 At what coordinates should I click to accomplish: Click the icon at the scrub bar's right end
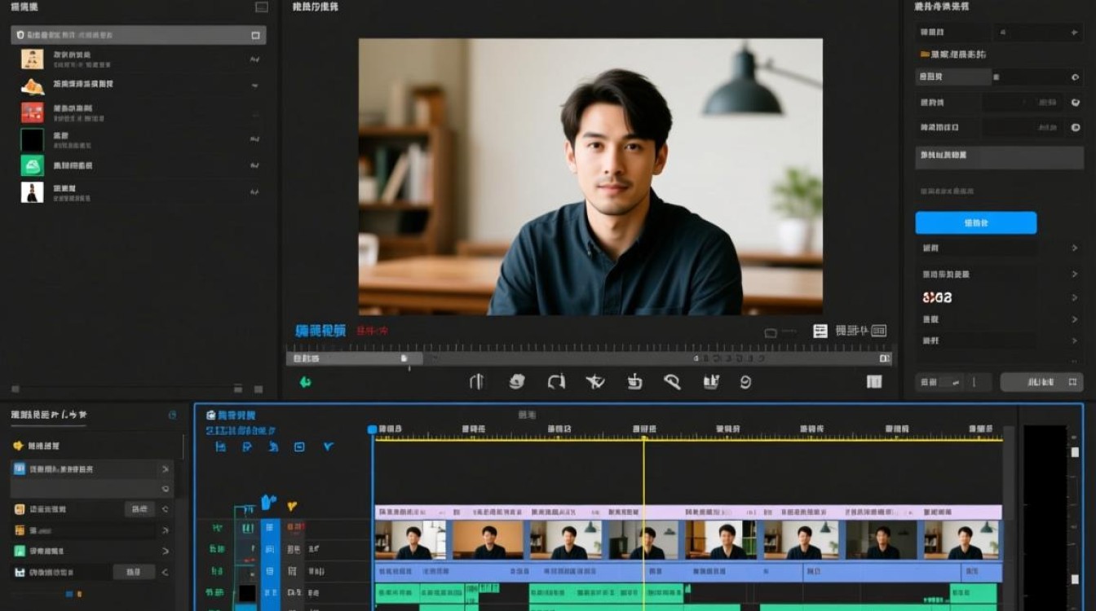click(885, 358)
